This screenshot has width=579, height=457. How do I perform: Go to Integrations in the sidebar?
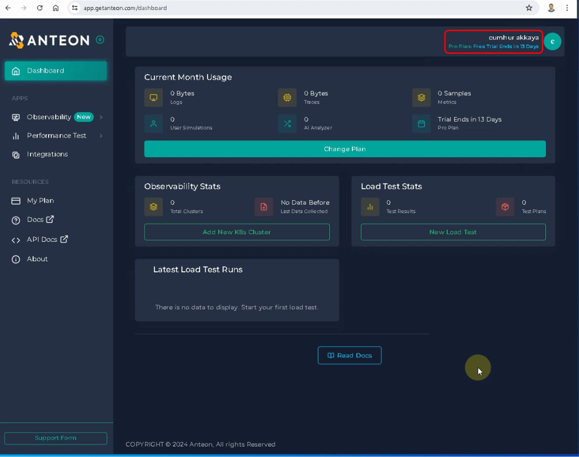point(47,154)
